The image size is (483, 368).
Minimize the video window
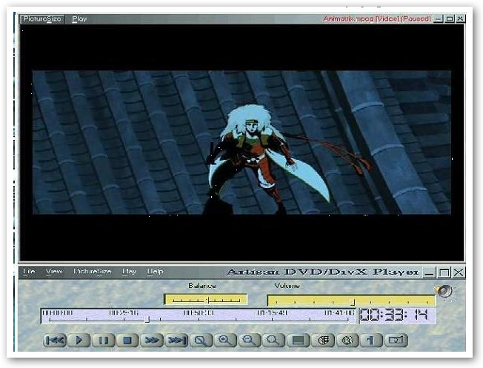coord(438,19)
